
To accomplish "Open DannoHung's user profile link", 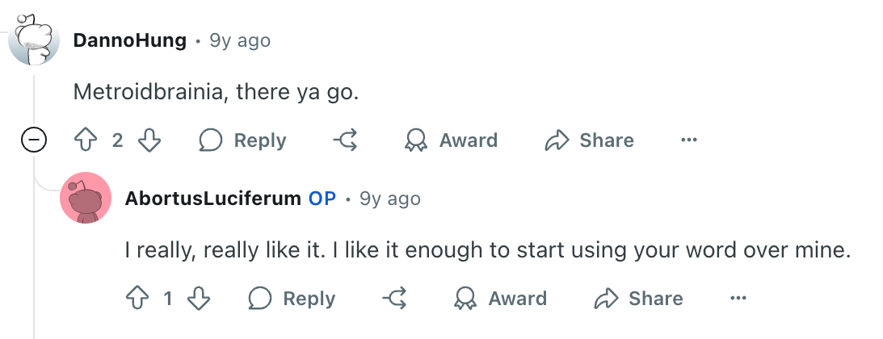I will click(x=129, y=40).
